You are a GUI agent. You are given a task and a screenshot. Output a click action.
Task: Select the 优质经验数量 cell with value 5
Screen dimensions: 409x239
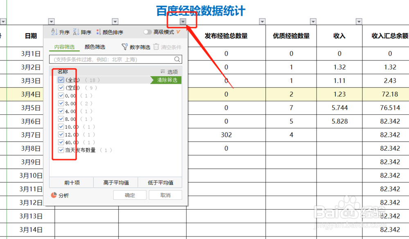pyautogui.click(x=291, y=121)
